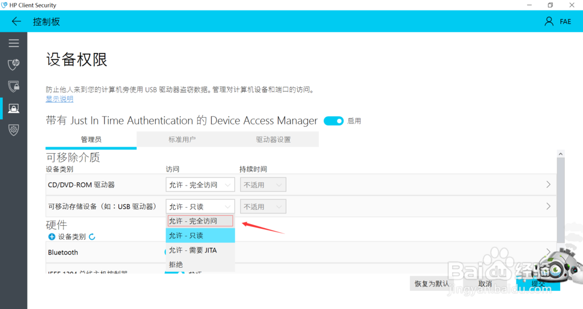
Task: Toggle the Device Access Manager 启用 switch
Action: click(333, 121)
